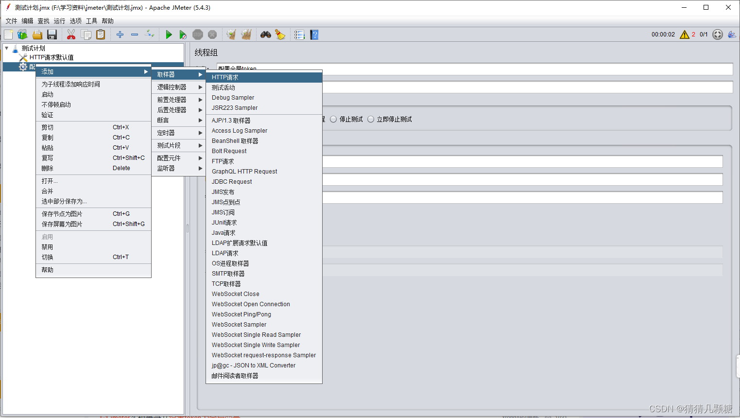Open the 工具 menu

92,21
